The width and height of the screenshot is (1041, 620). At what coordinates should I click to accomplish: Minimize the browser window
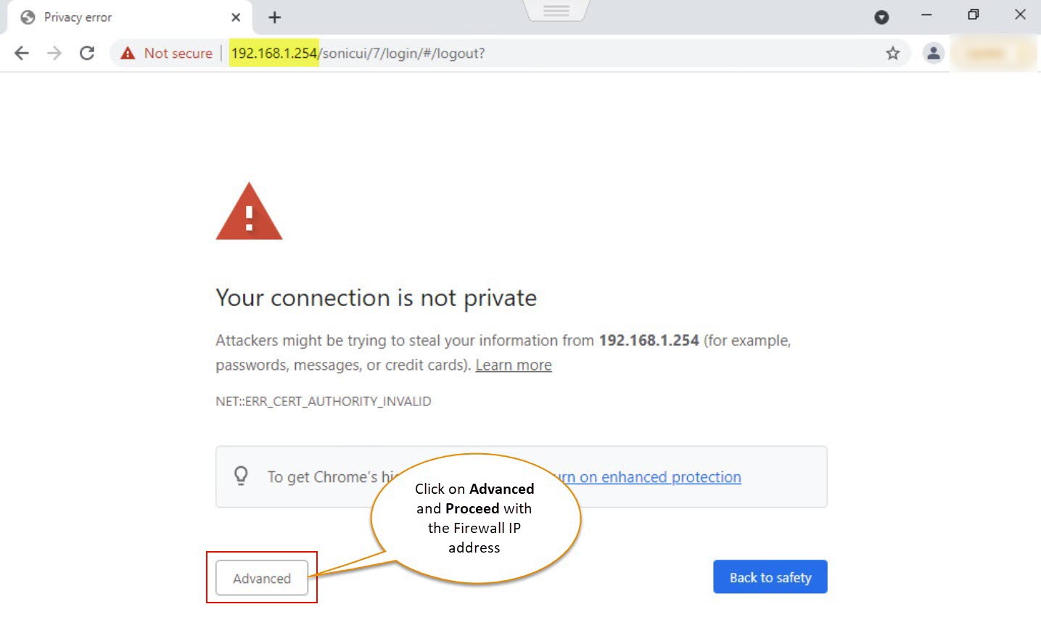(926, 15)
